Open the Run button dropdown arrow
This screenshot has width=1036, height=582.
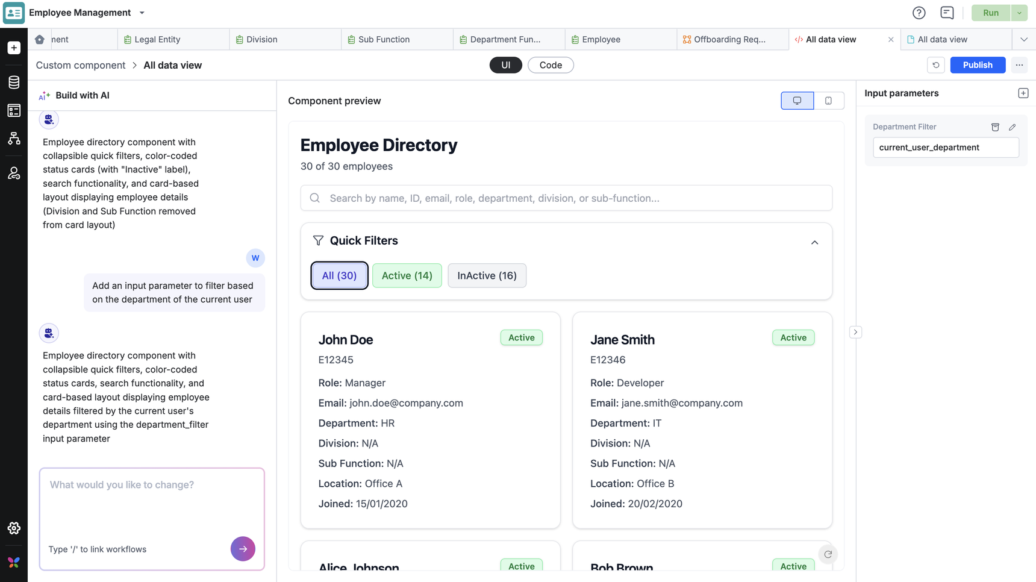pos(1019,13)
